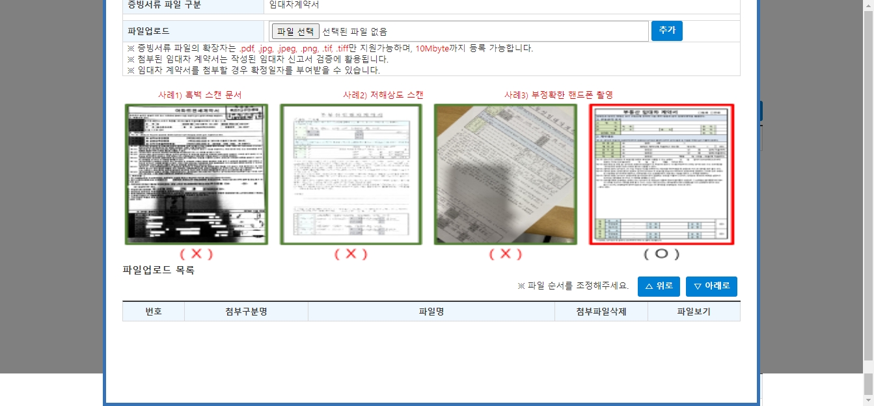Screen dimensions: 874x406
Task: Click the 번호 column header
Action: (153, 311)
